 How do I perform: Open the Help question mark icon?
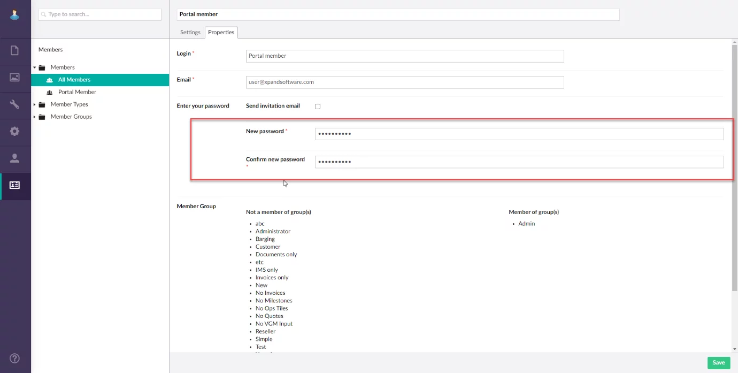(x=15, y=359)
